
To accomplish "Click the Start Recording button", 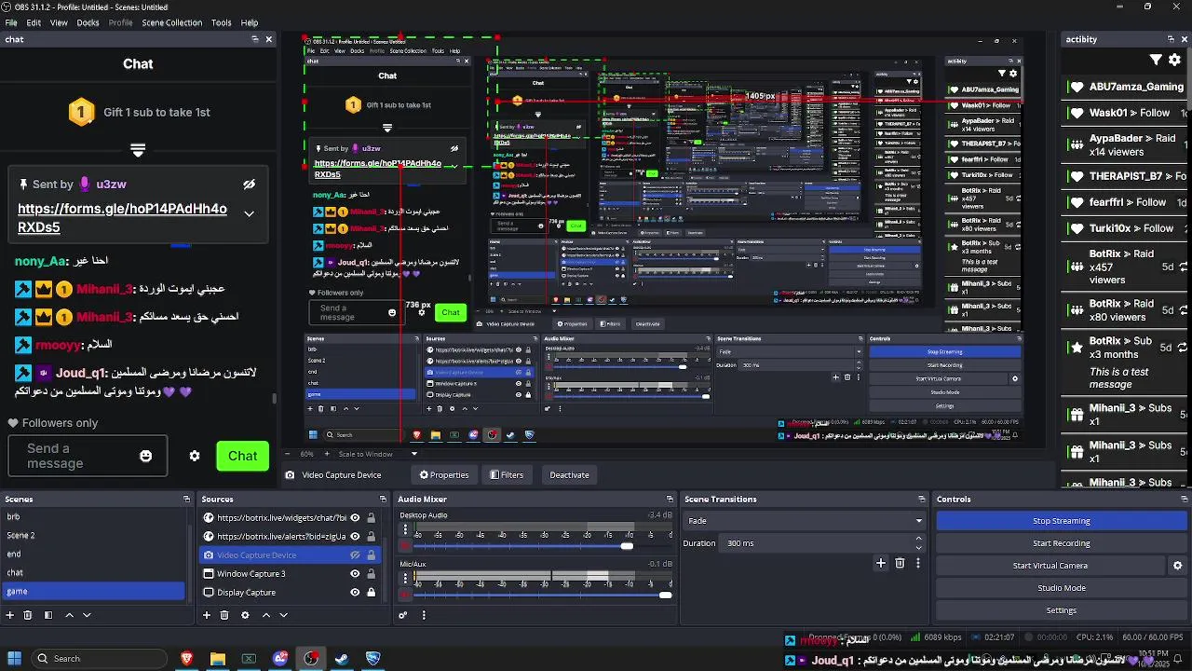I will tap(1061, 543).
